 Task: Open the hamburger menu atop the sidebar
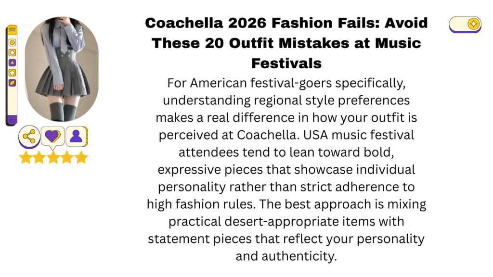tap(12, 30)
